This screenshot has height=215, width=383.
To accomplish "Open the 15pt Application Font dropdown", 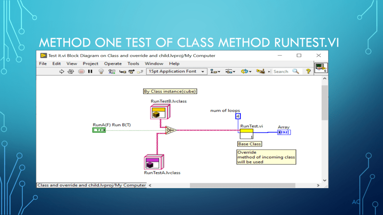I will [x=177, y=72].
